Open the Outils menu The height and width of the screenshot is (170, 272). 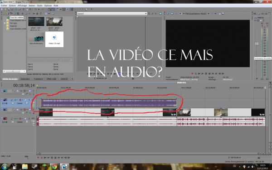click(39, 5)
